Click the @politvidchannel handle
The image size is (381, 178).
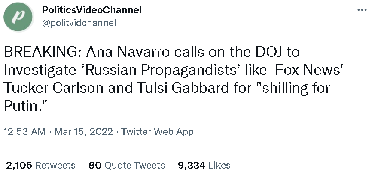pyautogui.click(x=79, y=23)
